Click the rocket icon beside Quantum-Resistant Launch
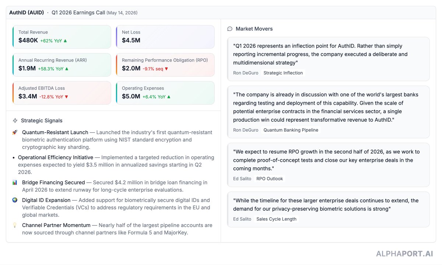Image resolution: width=442 pixels, height=265 pixels. click(x=15, y=132)
